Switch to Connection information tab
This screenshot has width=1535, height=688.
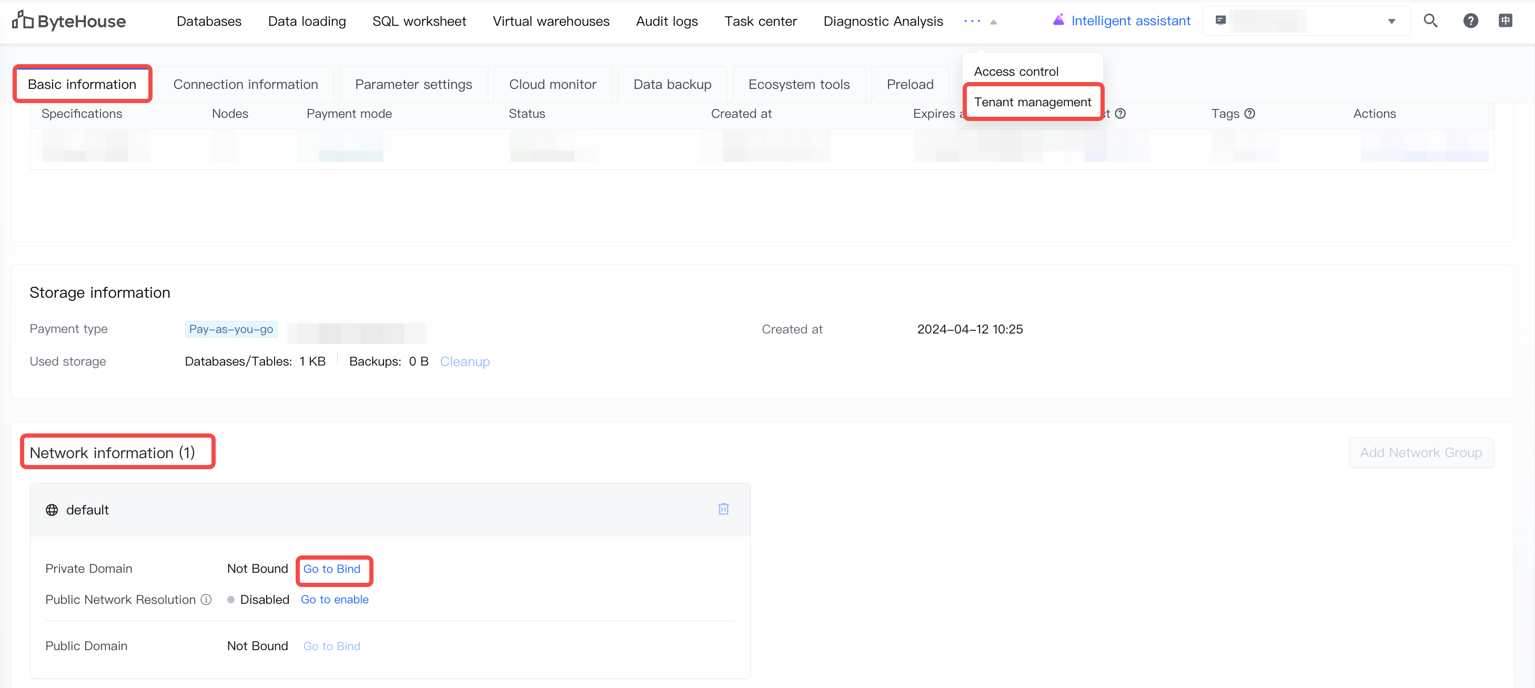[x=246, y=85]
